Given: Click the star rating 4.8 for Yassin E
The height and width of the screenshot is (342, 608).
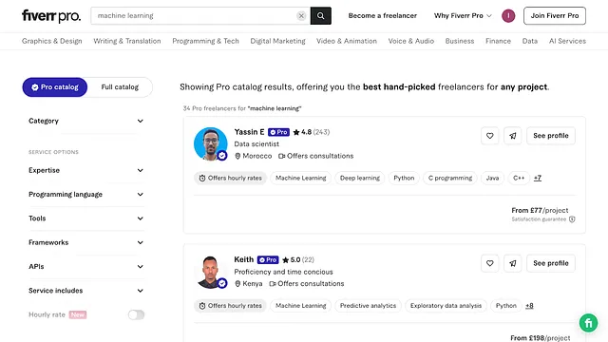Looking at the screenshot, I should [302, 132].
